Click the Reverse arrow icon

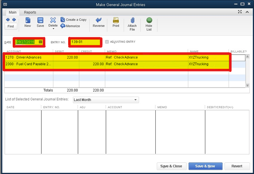[x=98, y=20]
